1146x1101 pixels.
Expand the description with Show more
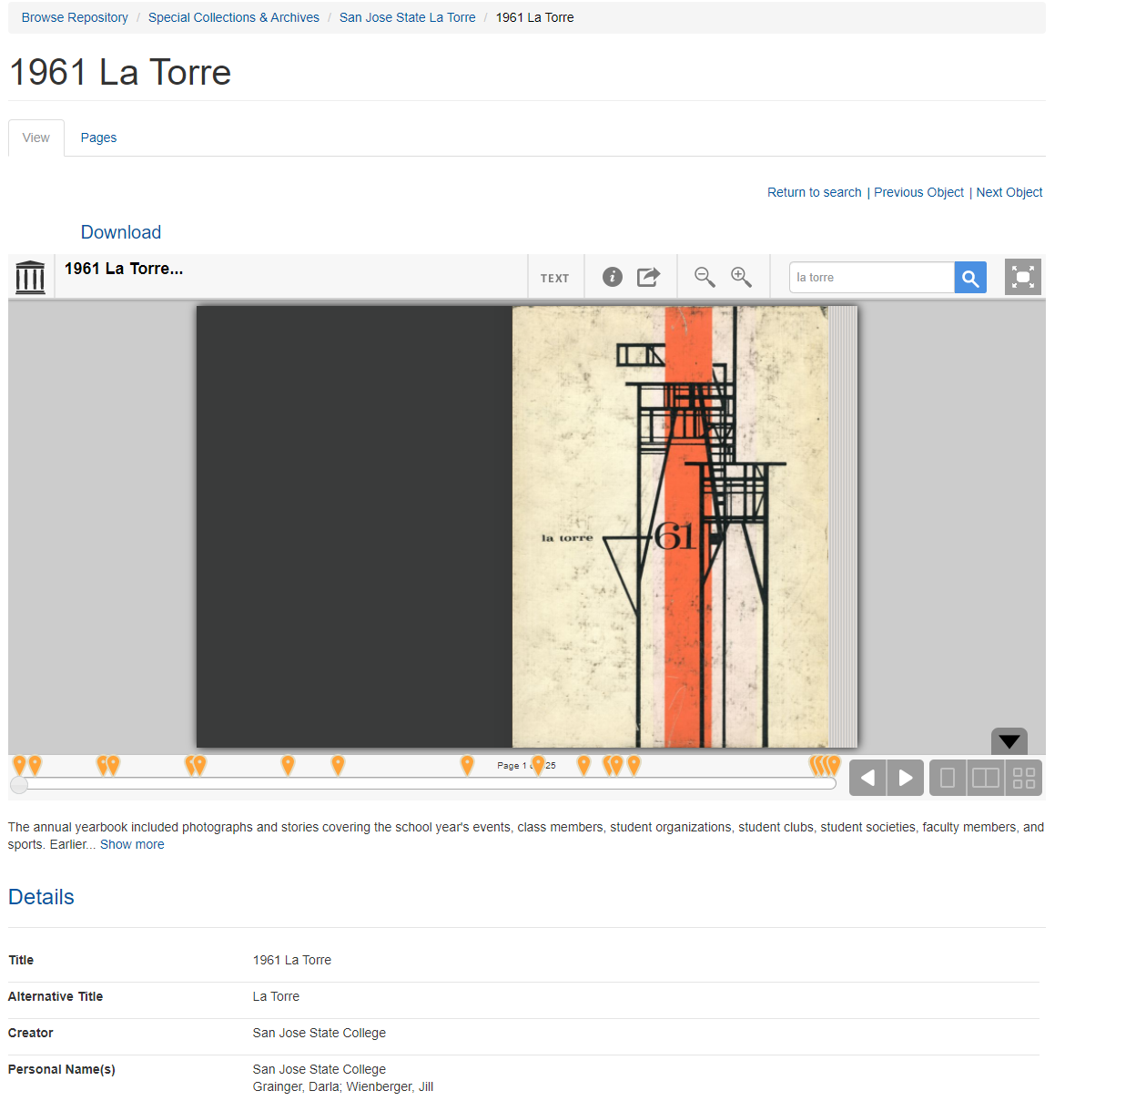click(x=132, y=844)
